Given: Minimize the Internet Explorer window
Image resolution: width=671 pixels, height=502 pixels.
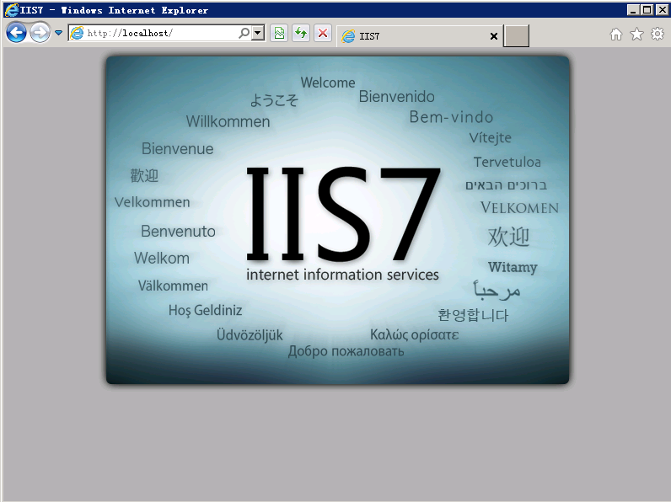Looking at the screenshot, I should pos(633,9).
